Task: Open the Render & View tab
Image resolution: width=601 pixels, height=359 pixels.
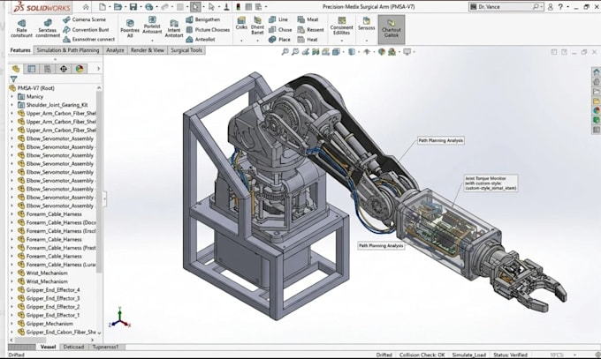Action: [x=148, y=50]
